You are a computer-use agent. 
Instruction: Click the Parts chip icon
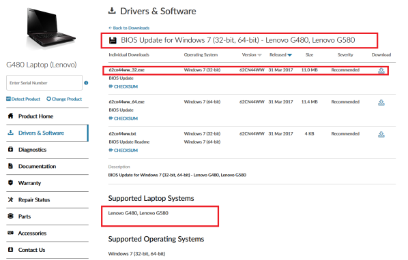coord(10,216)
